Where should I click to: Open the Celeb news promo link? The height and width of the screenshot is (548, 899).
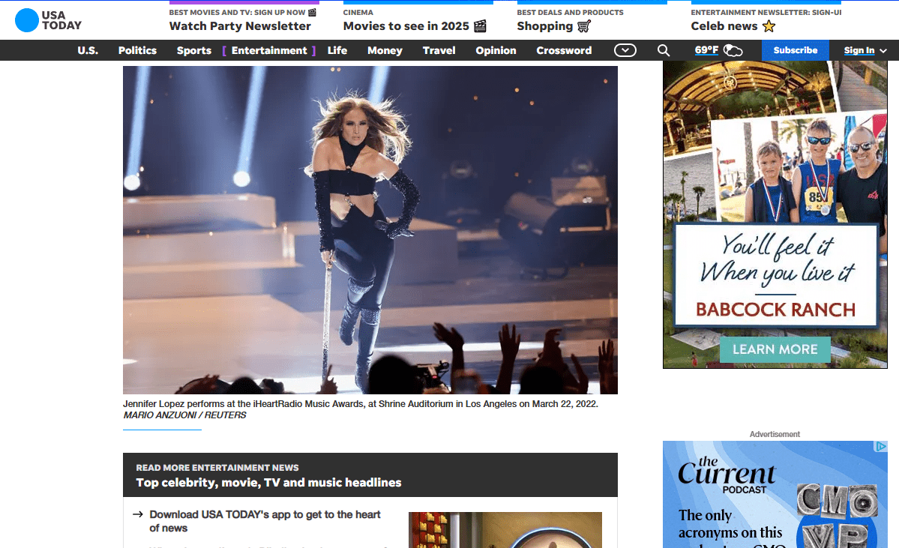724,25
